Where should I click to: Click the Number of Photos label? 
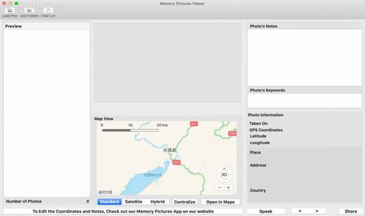(24, 201)
